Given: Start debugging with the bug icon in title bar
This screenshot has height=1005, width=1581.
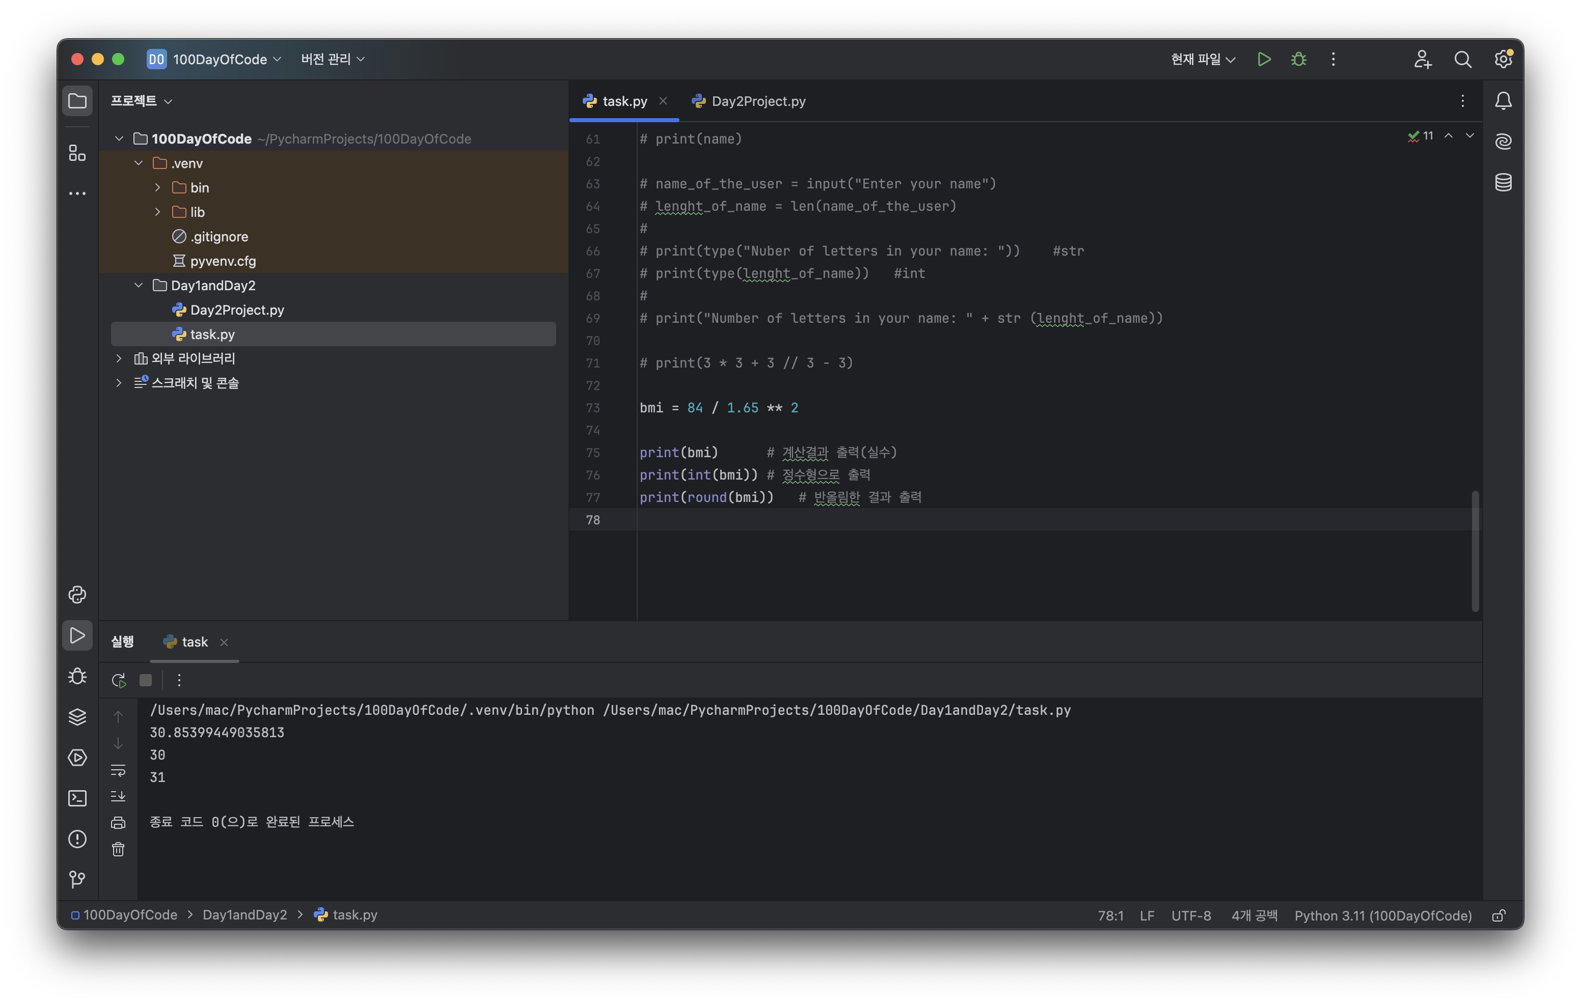Looking at the screenshot, I should pyautogui.click(x=1298, y=59).
